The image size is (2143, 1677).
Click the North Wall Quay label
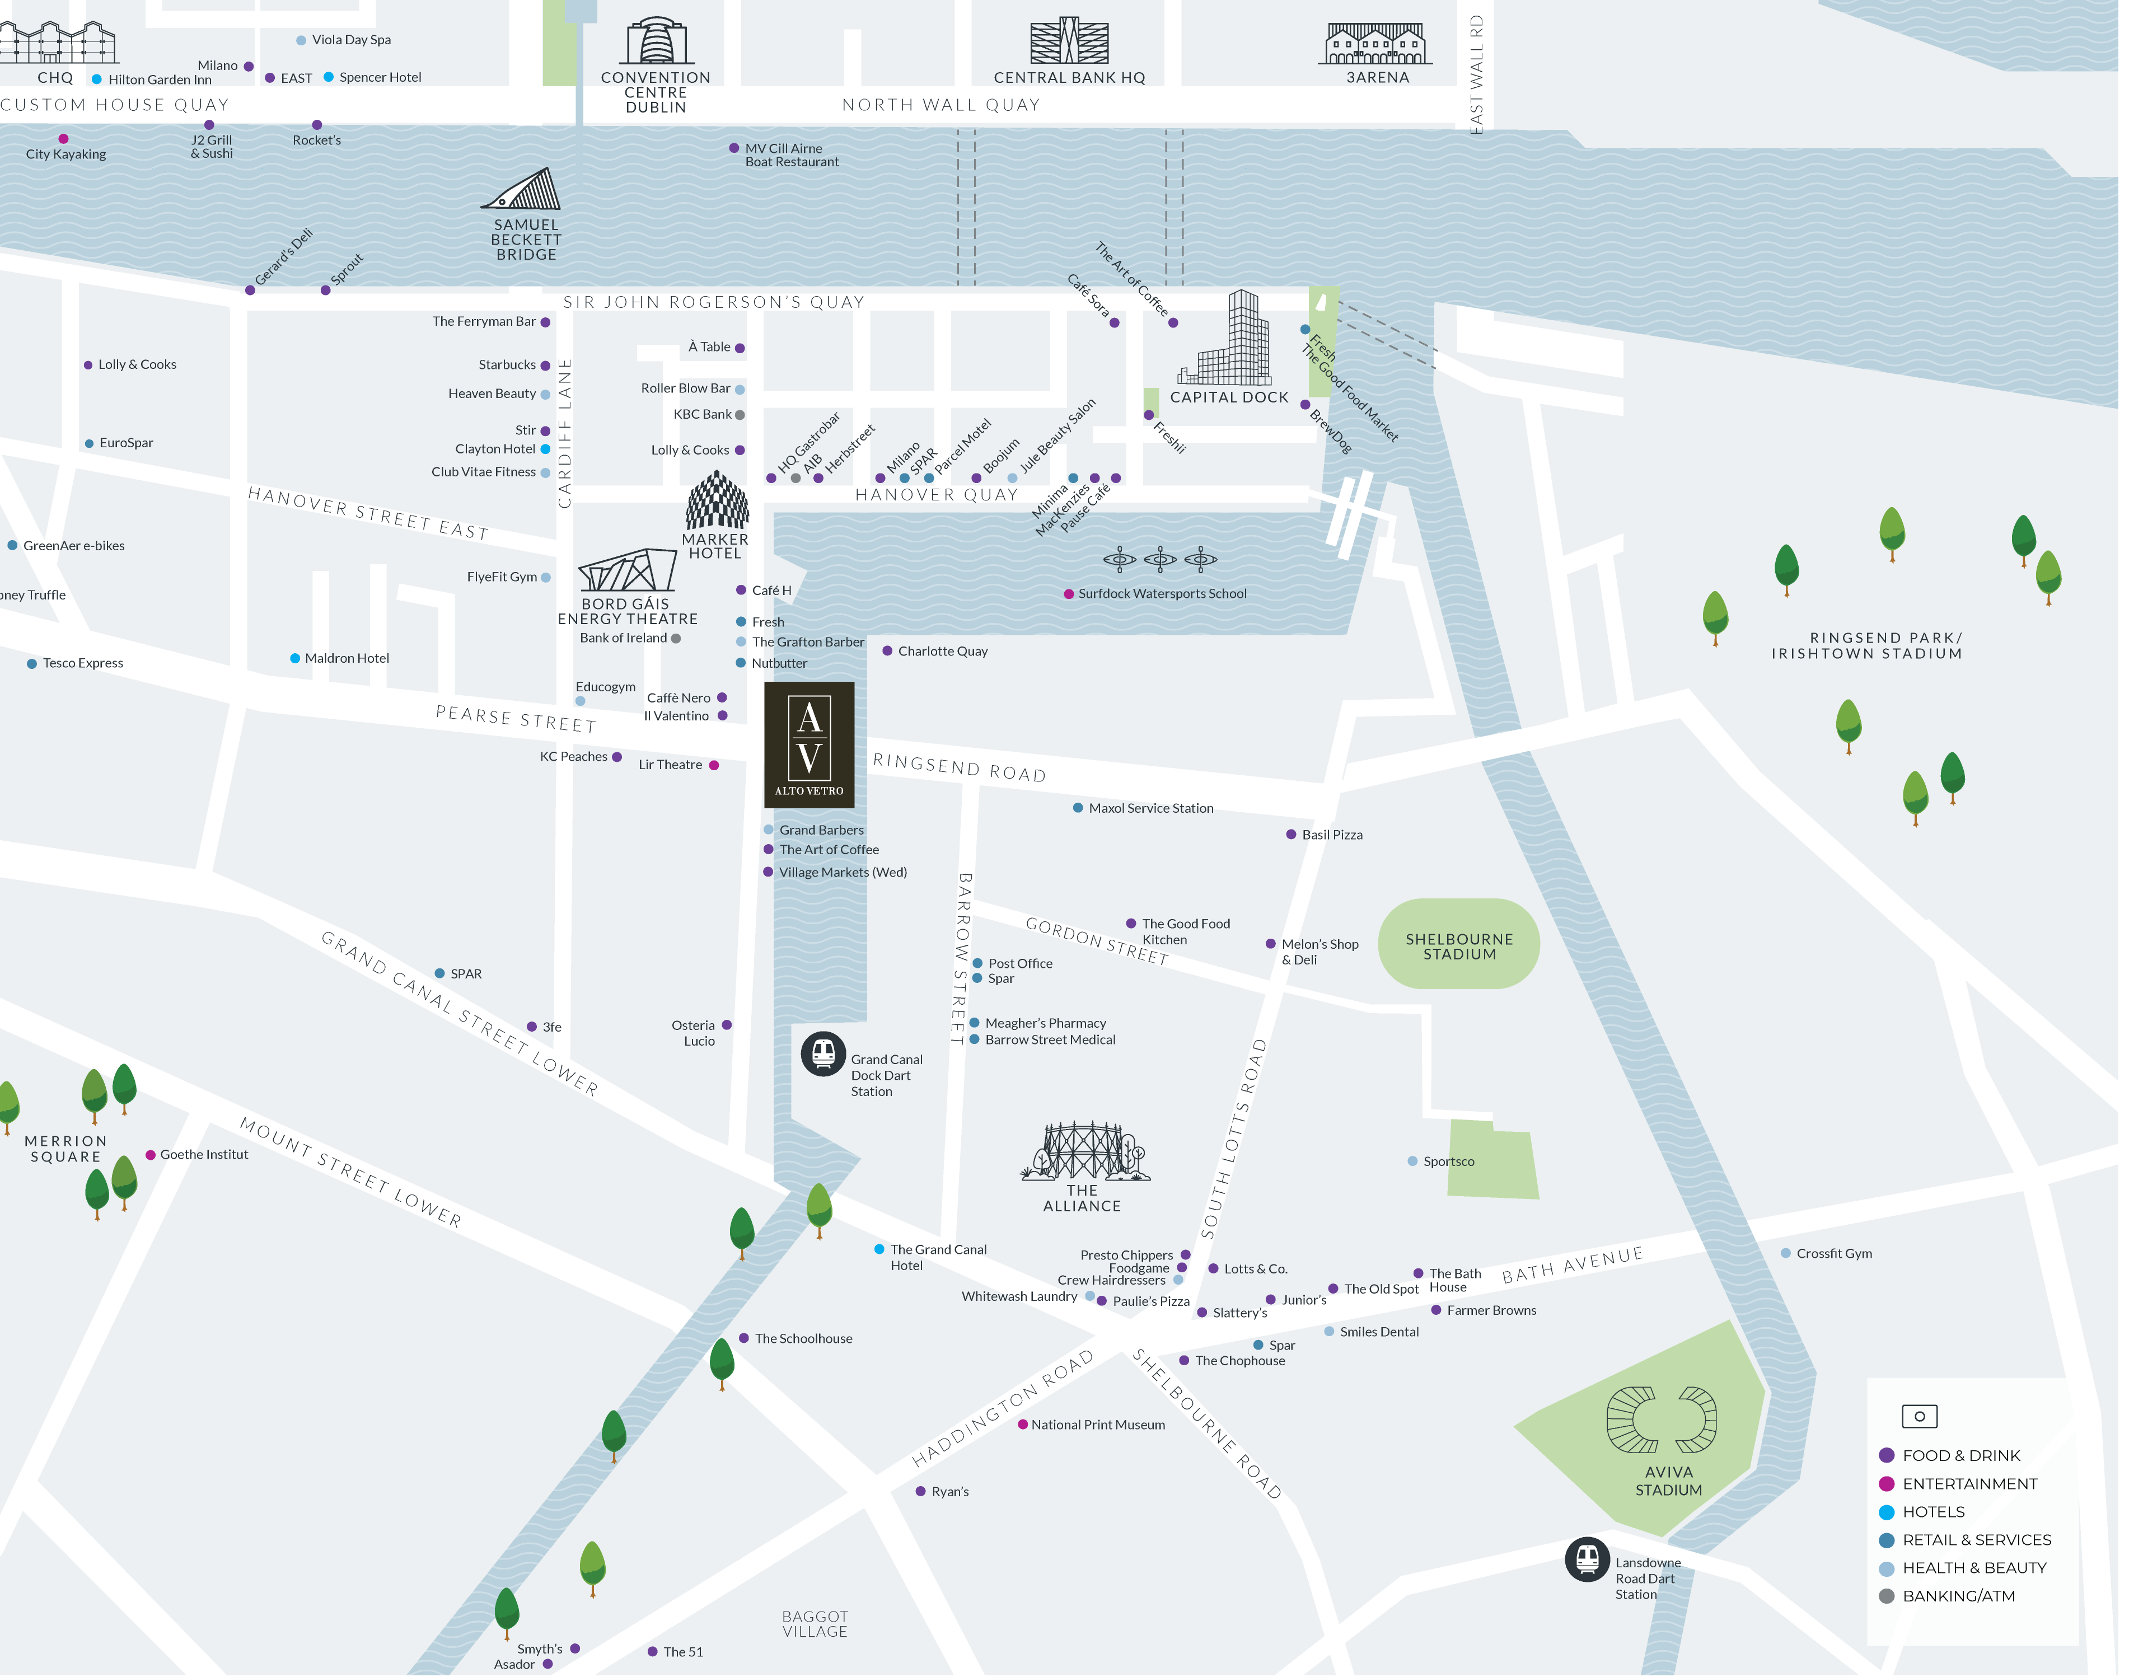[952, 106]
